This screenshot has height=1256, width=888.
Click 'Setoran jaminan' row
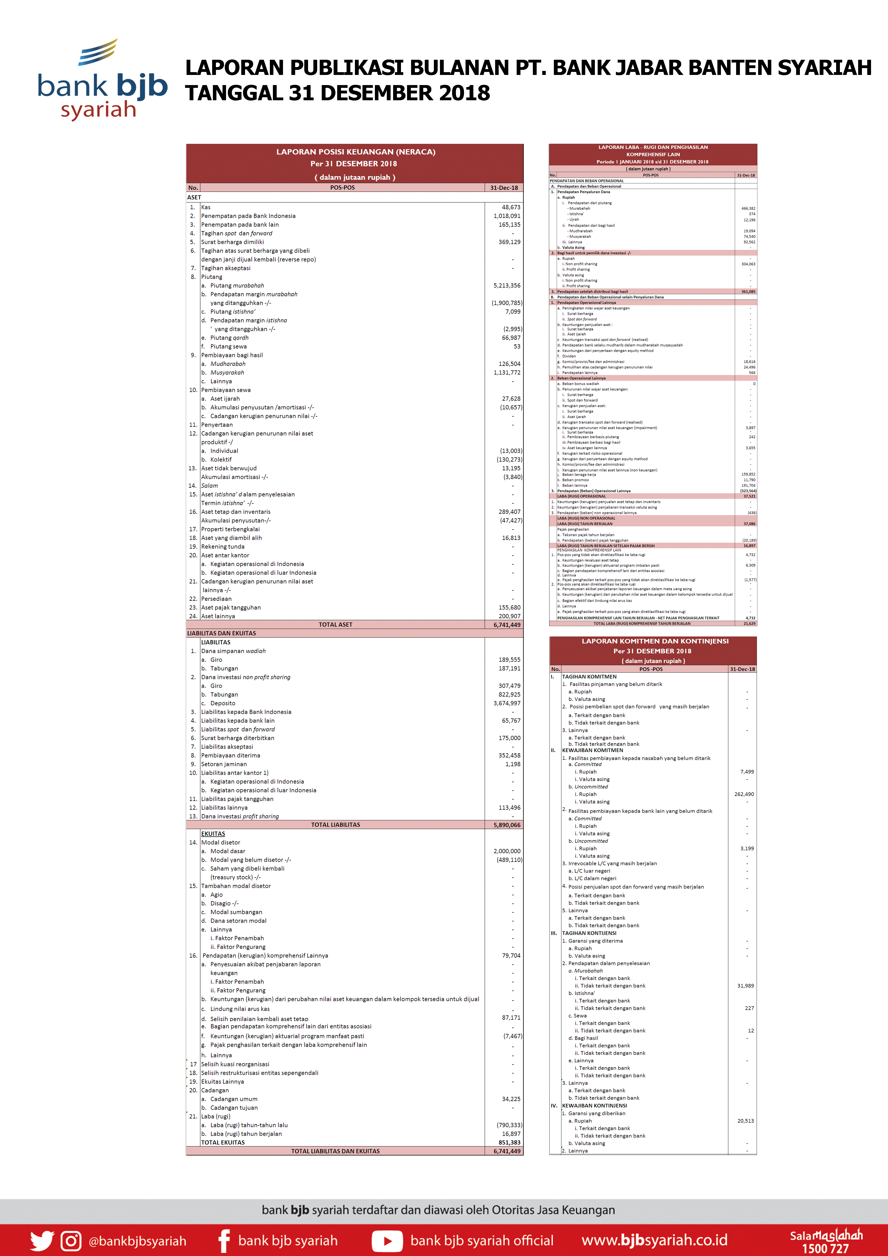[x=354, y=764]
